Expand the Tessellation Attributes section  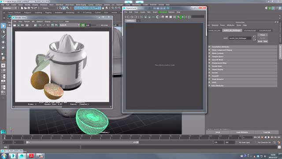click(242, 47)
